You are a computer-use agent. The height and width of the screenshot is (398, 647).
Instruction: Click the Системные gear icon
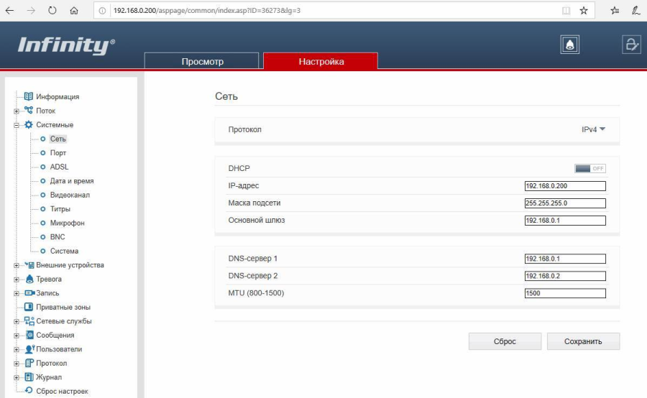click(29, 124)
